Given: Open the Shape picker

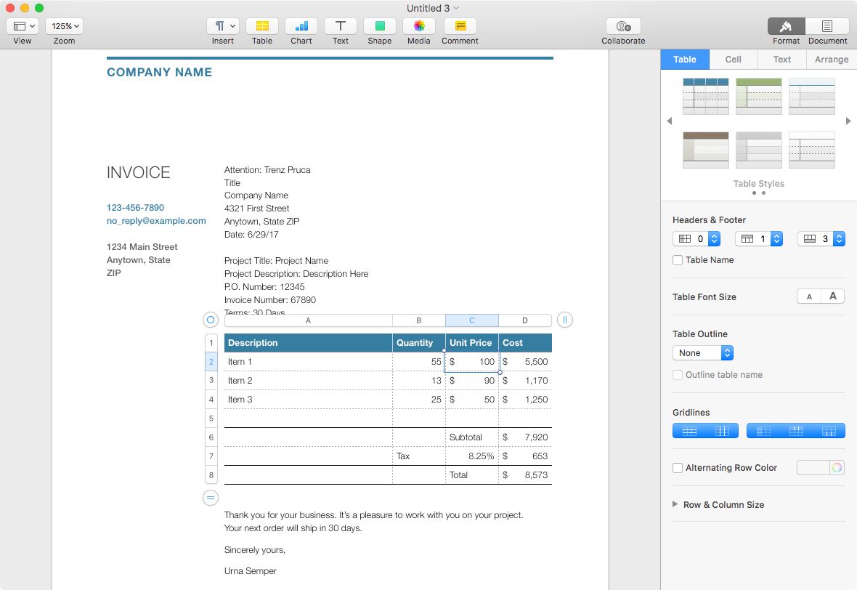Looking at the screenshot, I should tap(379, 26).
